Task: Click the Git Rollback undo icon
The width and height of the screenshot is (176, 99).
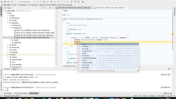Action: click(x=67, y=2)
